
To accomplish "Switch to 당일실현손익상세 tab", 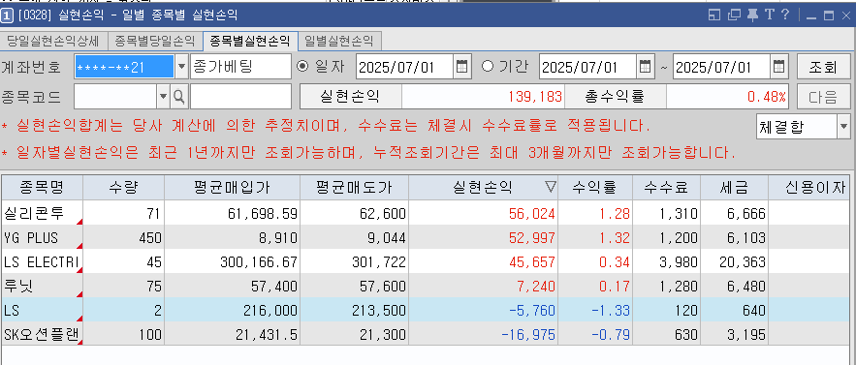I will 53,41.
